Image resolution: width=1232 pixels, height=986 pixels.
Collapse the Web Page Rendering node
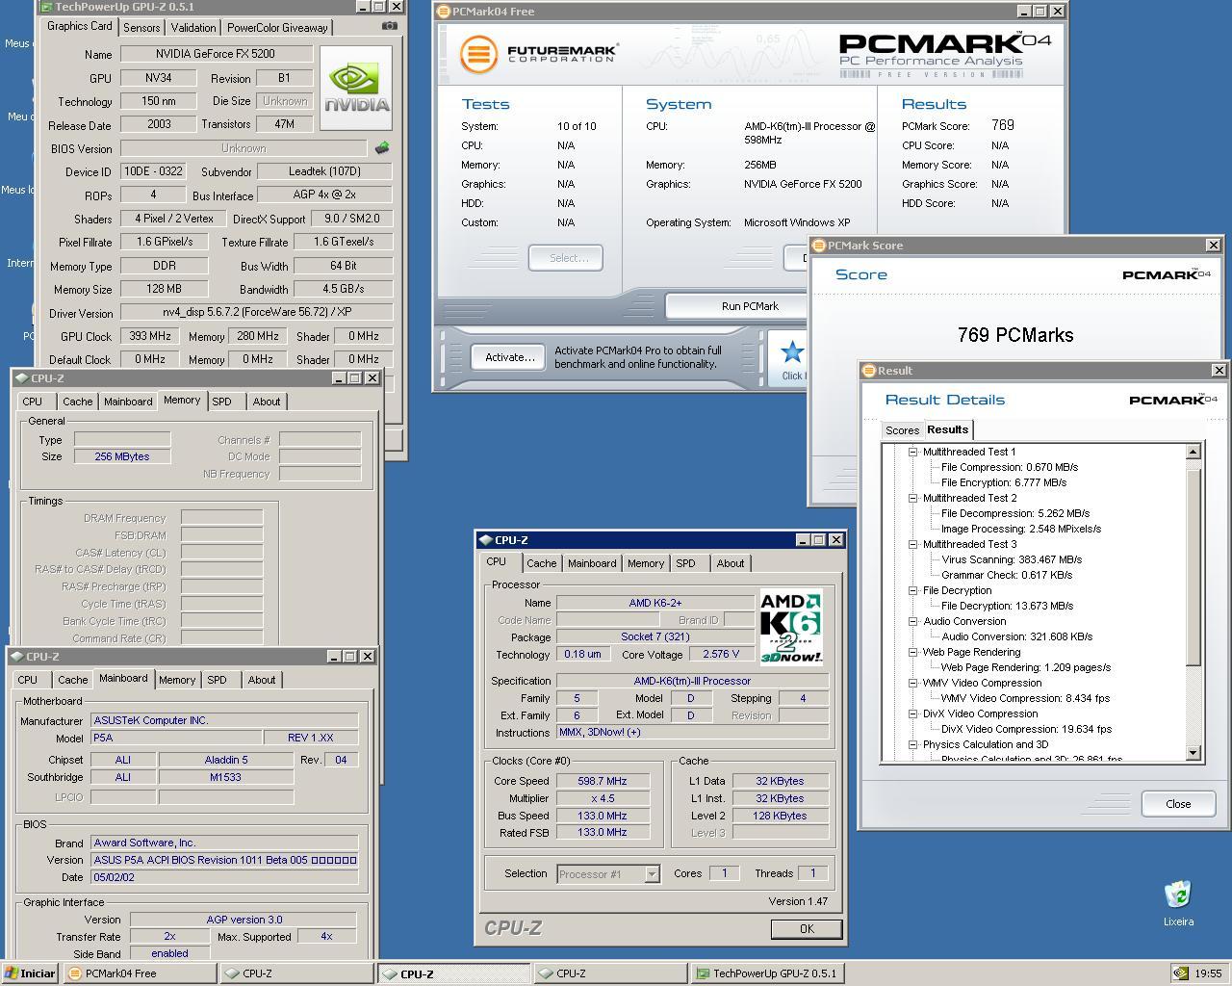click(x=912, y=652)
